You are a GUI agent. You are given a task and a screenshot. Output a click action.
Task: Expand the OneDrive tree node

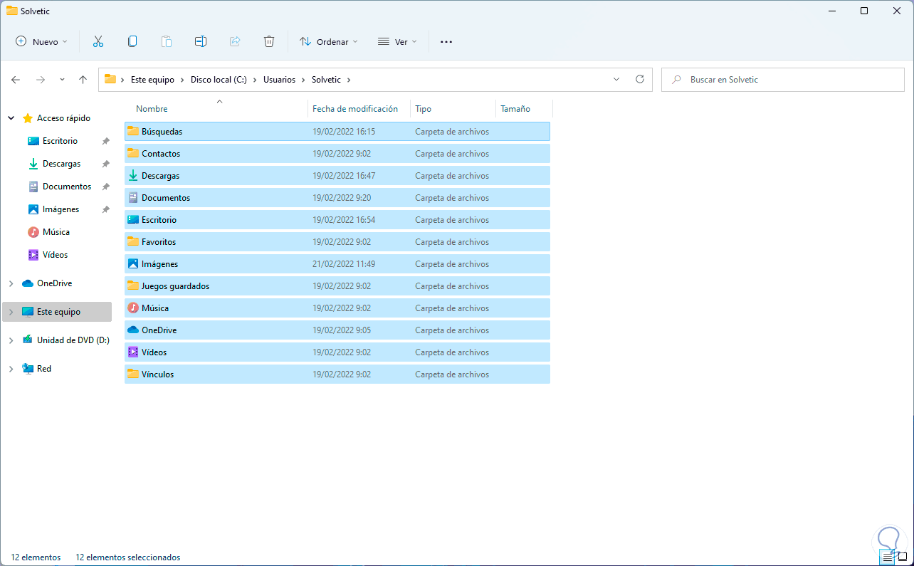point(11,283)
